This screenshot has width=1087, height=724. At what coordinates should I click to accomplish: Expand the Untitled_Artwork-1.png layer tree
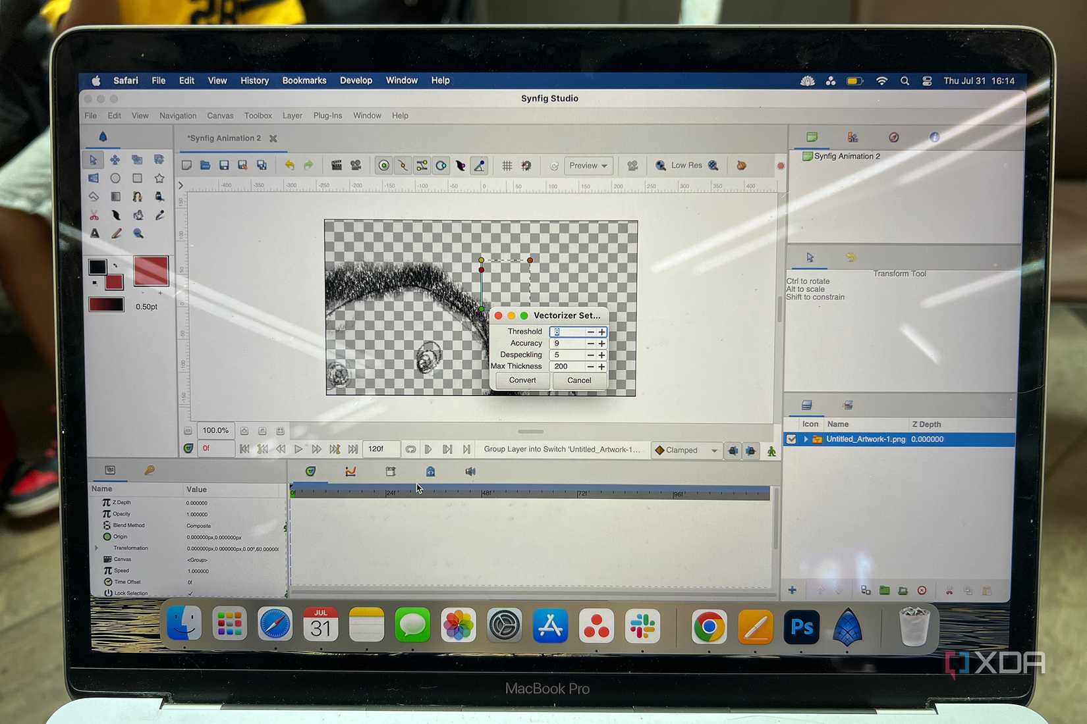point(805,439)
